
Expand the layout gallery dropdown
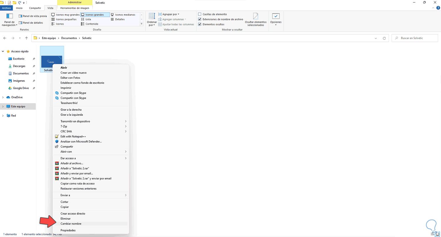[x=141, y=24]
